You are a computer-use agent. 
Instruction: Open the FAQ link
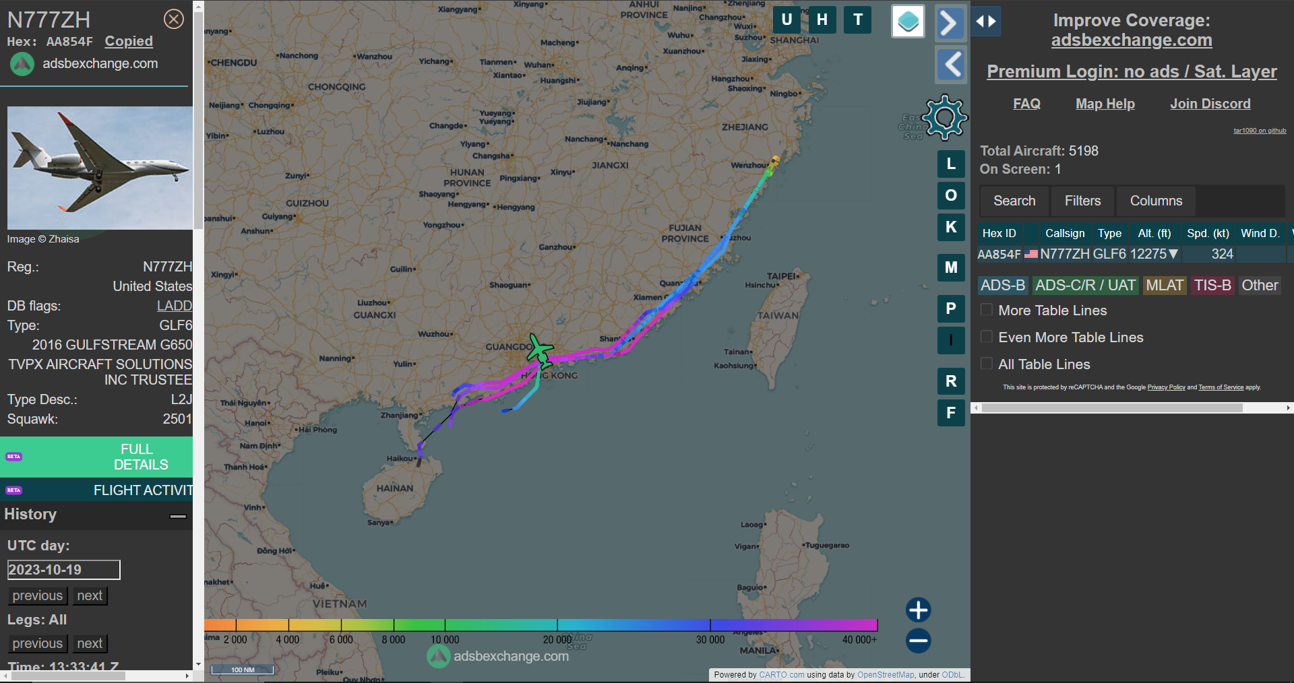(1026, 104)
